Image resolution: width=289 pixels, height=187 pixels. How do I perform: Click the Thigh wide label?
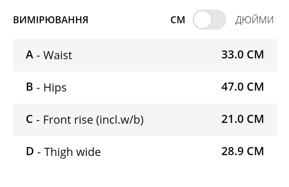(x=72, y=152)
